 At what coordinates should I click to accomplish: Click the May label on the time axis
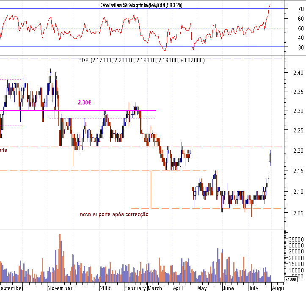202,288
